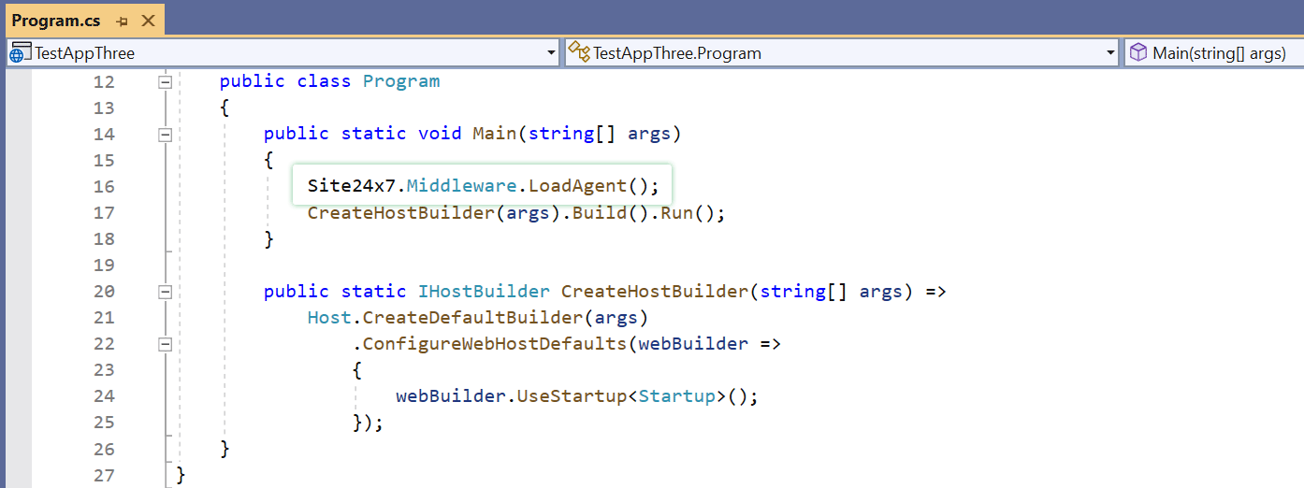Screen dimensions: 1304x488
Task: Collapse the Main method at line 14
Action: click(166, 134)
